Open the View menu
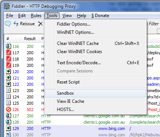Viewport: 160px width, 137px height. coord(67,16)
